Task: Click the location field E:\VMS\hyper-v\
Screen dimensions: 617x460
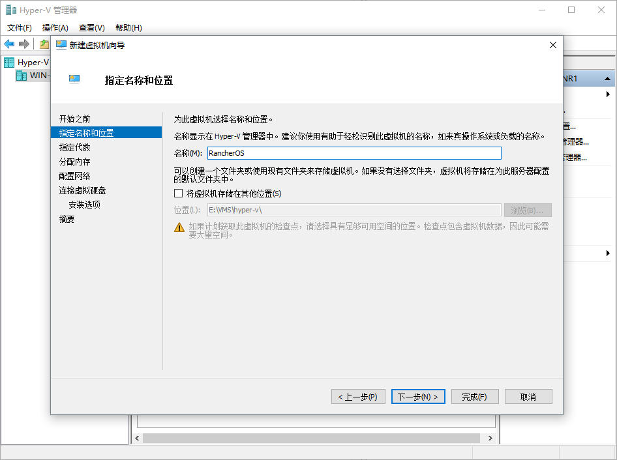Action: pyautogui.click(x=354, y=210)
